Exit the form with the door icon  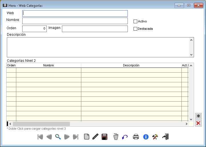pyautogui.click(x=166, y=137)
